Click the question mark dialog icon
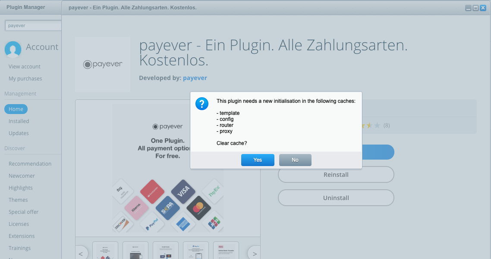This screenshot has width=491, height=259. pos(202,103)
